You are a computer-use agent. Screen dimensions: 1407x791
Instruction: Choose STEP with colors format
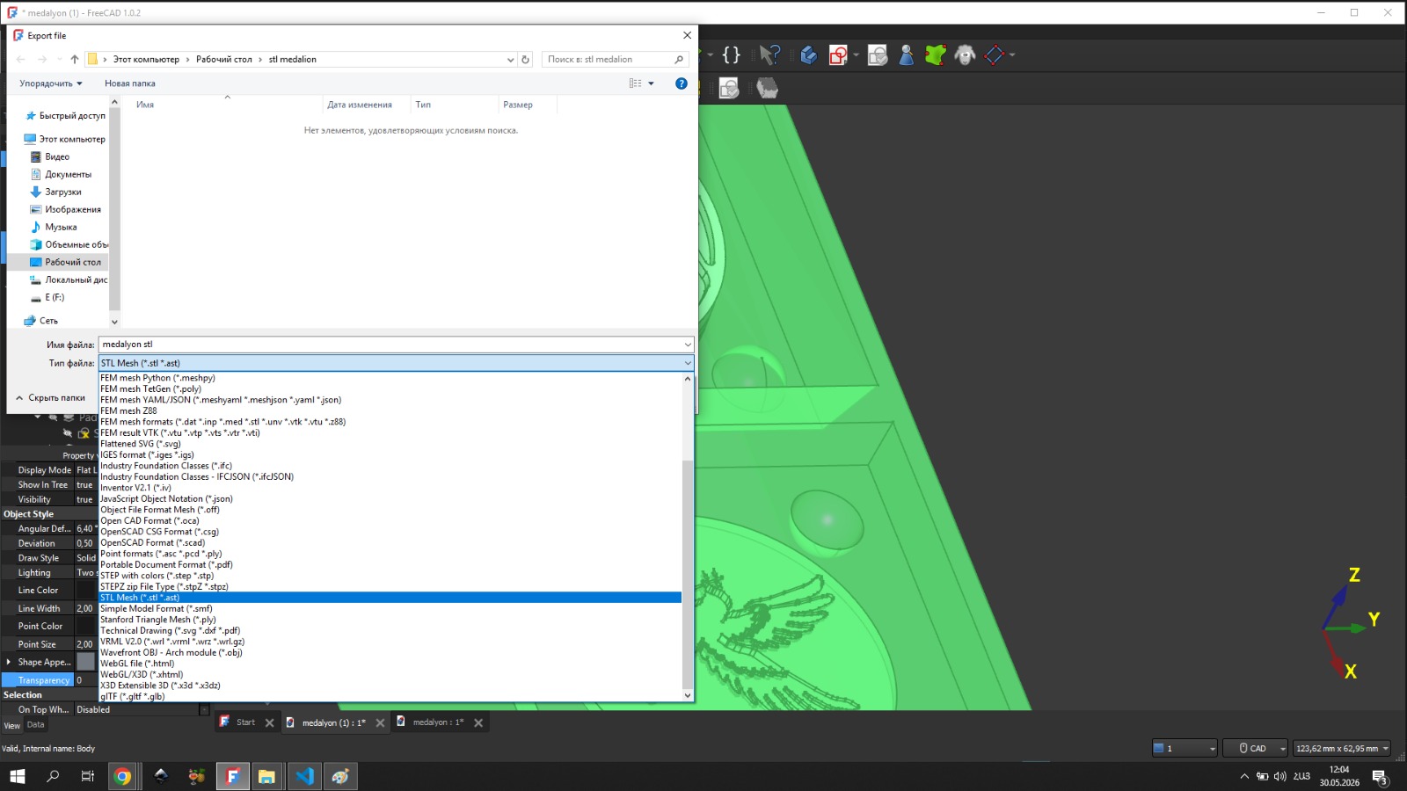tap(390, 576)
